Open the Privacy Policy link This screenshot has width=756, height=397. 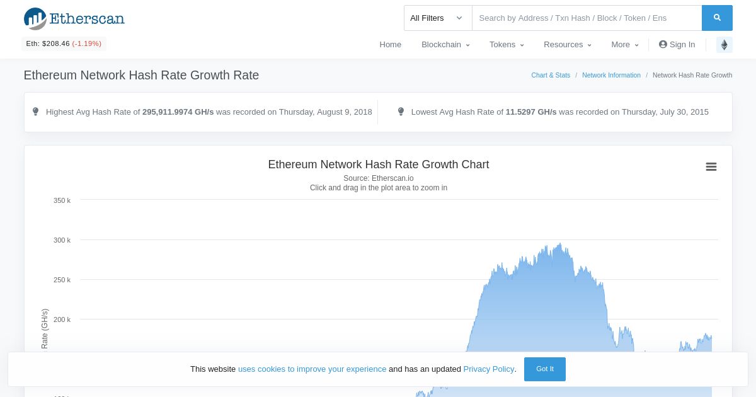(x=489, y=369)
